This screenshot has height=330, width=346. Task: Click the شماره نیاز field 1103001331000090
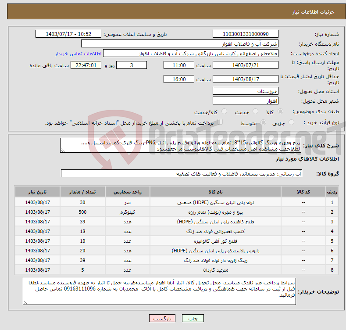[x=246, y=34]
